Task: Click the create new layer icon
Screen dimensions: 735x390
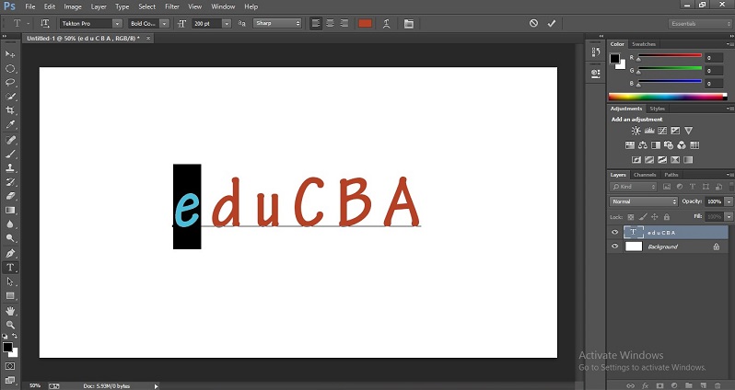Action: pos(704,385)
